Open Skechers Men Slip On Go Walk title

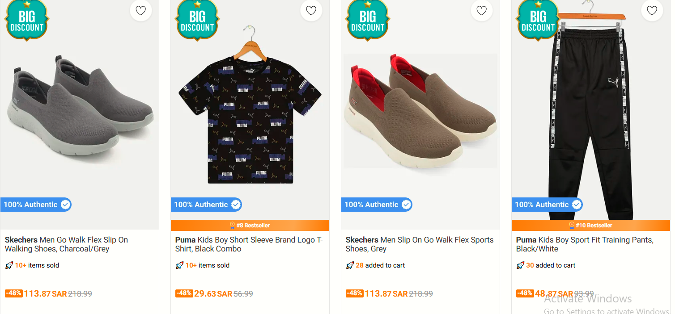[x=420, y=244]
